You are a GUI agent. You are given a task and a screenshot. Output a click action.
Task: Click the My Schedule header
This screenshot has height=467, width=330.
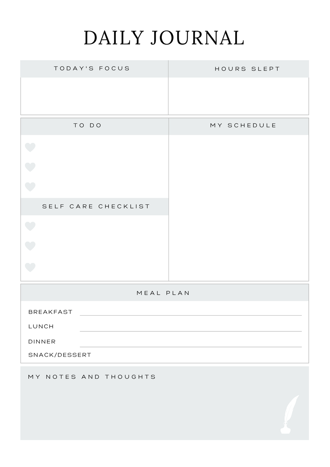click(243, 126)
